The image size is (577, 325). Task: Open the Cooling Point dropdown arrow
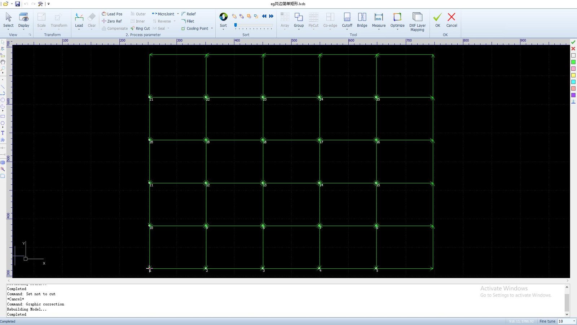coord(212,28)
